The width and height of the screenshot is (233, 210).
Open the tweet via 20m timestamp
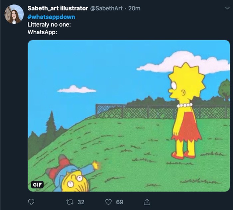tap(134, 8)
